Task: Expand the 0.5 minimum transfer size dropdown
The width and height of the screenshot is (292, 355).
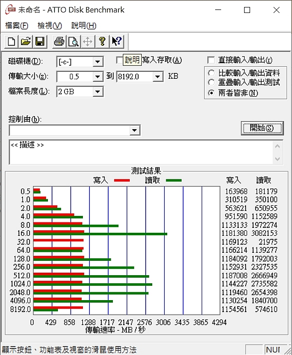Action: coord(98,77)
